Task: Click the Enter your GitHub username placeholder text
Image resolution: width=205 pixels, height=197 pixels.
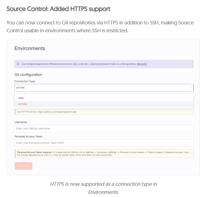Action: click(34, 128)
